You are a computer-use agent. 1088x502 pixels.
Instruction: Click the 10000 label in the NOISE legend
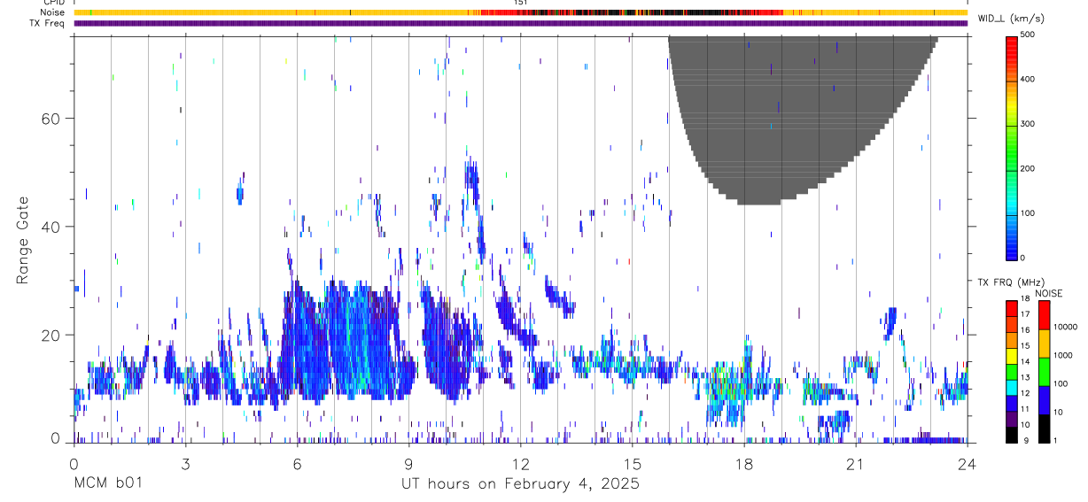coord(1066,327)
